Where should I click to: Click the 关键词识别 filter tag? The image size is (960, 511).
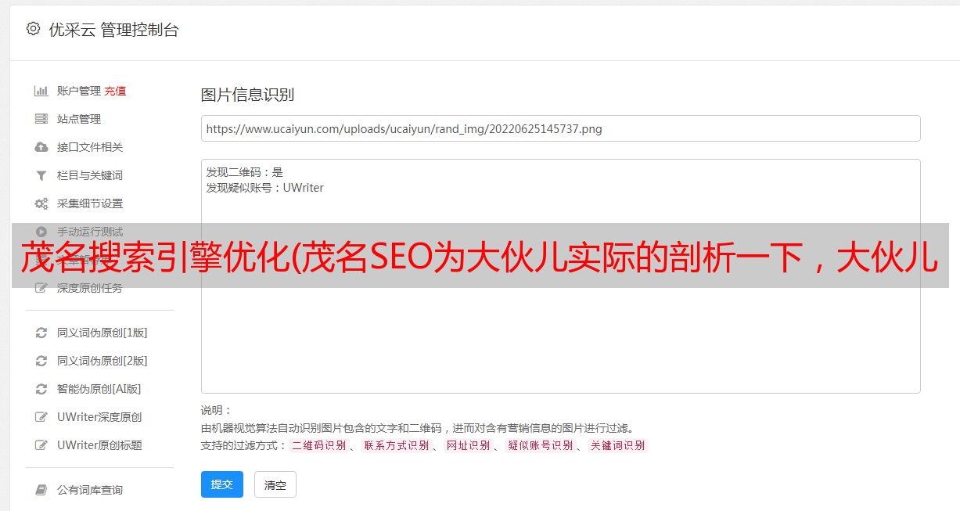(x=618, y=445)
